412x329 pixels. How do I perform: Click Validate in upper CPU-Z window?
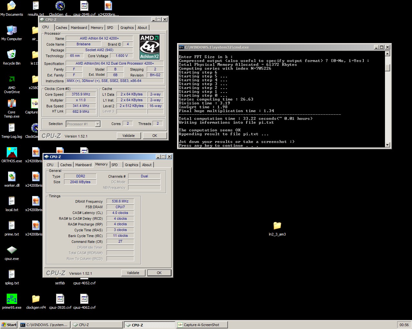pyautogui.click(x=128, y=136)
